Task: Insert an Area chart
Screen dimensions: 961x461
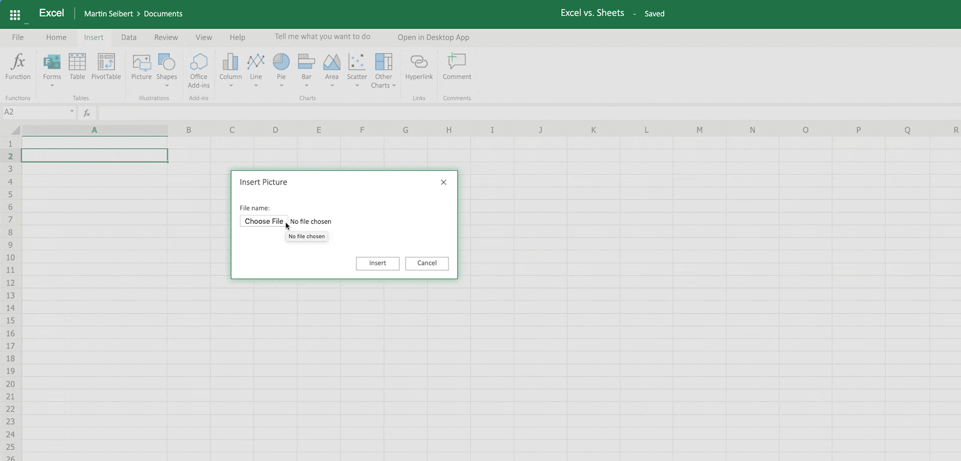Action: (332, 62)
